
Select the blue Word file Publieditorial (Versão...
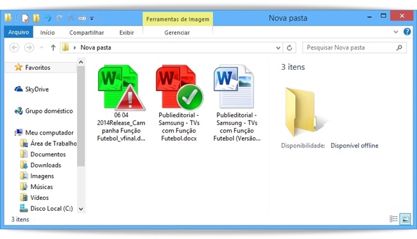coord(234,87)
